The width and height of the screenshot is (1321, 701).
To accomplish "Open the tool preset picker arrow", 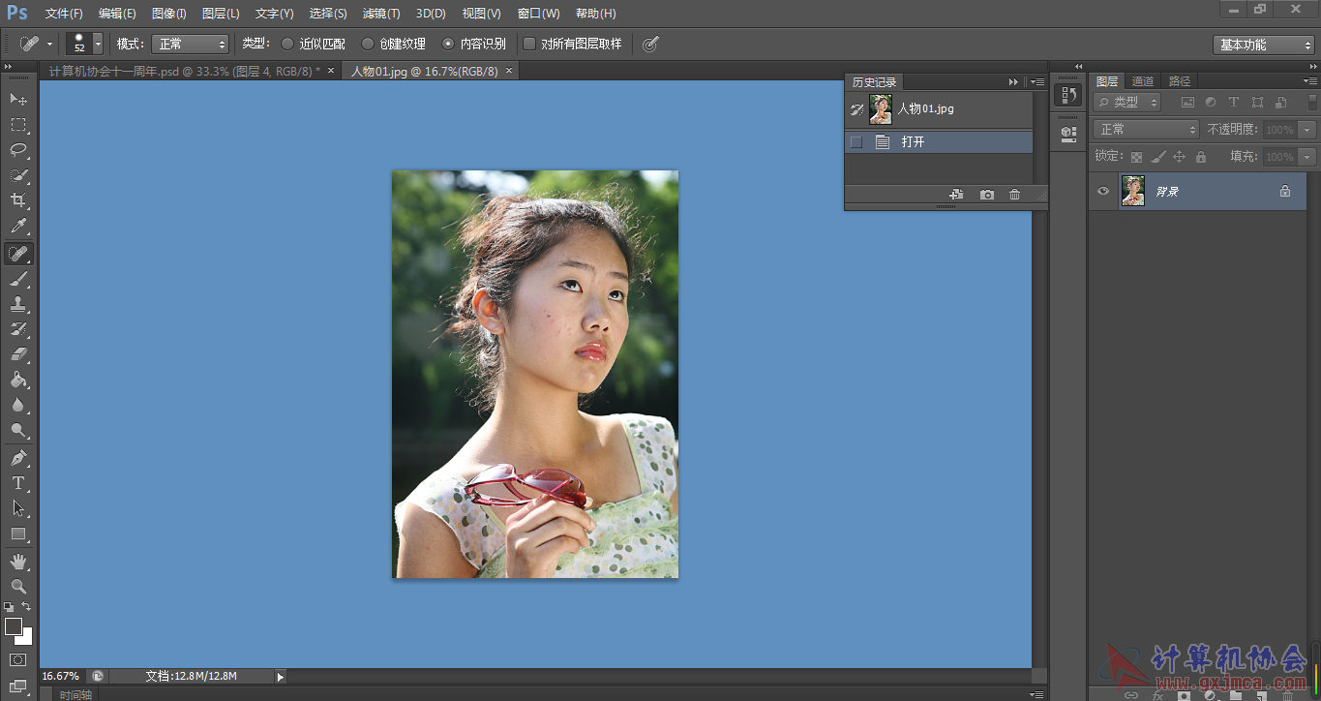I will (49, 44).
